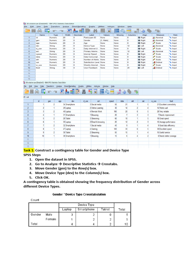Screen dimensions: 194x259
Task: Click Value Labels icon in Data View window
Action: (x=118, y=92)
